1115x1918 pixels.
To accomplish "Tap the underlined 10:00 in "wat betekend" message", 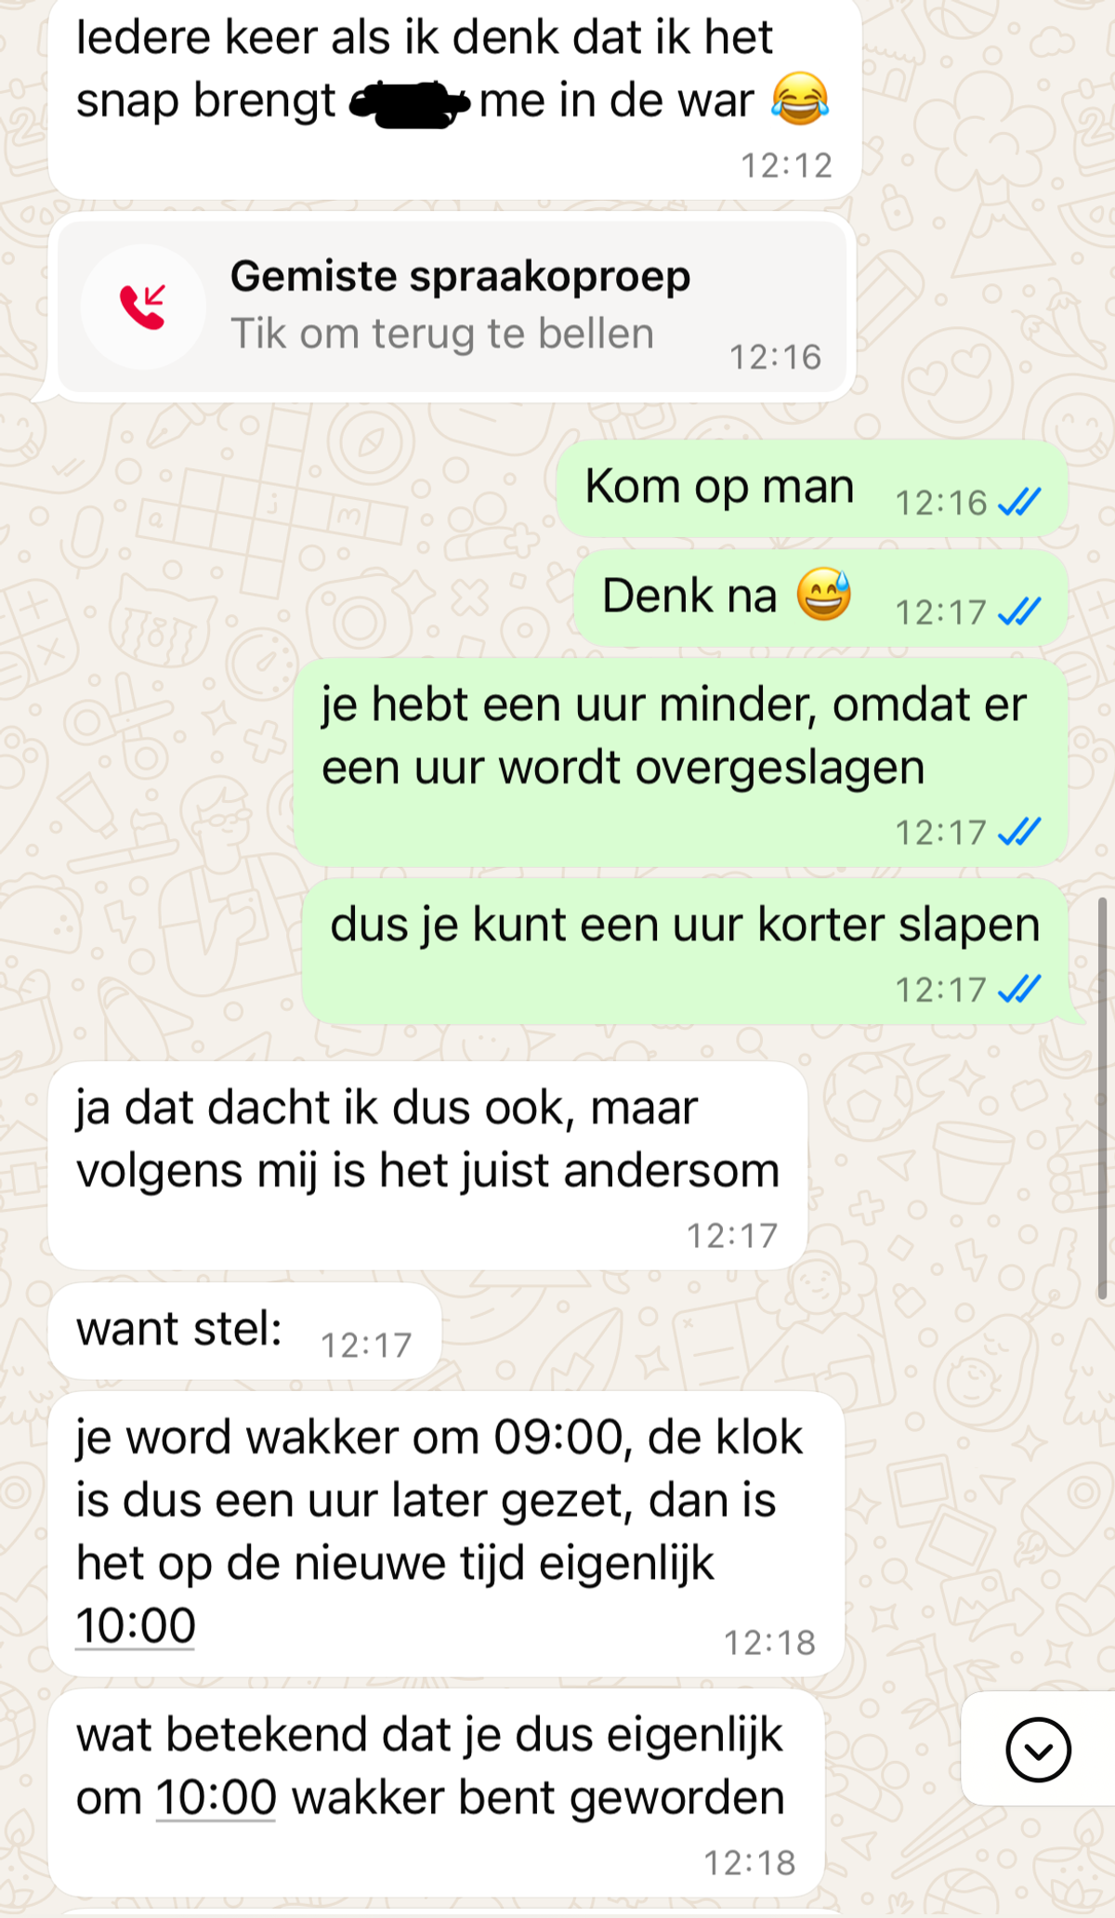I will point(216,1798).
